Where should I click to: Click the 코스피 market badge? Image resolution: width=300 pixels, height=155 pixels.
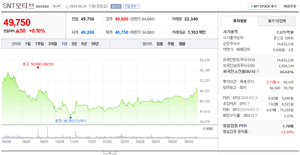coord(56,6)
